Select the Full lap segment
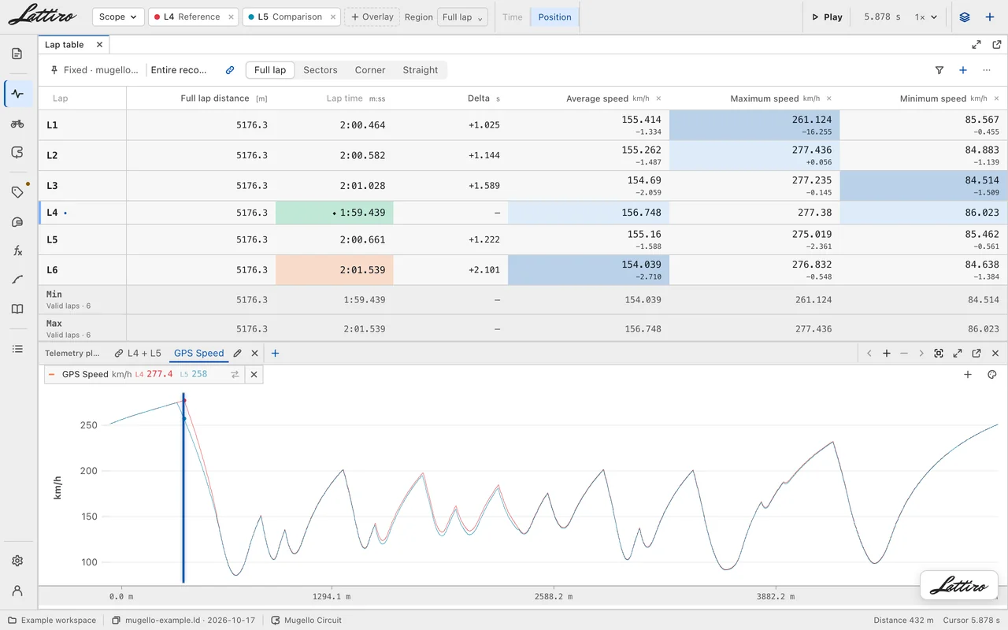1008x630 pixels. coord(270,70)
